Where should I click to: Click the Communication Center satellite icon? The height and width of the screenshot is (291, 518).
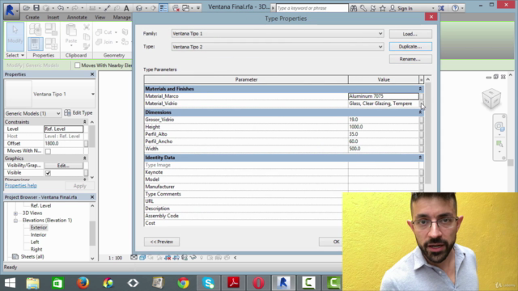tap(373, 8)
